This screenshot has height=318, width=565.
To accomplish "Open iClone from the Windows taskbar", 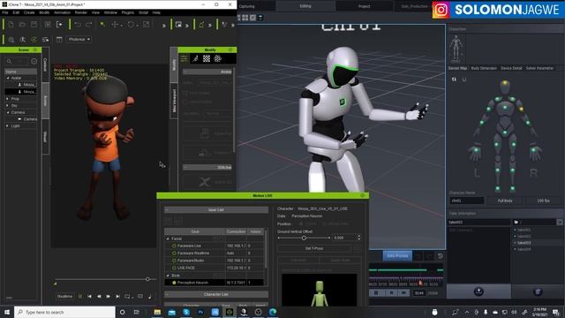I will (x=230, y=312).
